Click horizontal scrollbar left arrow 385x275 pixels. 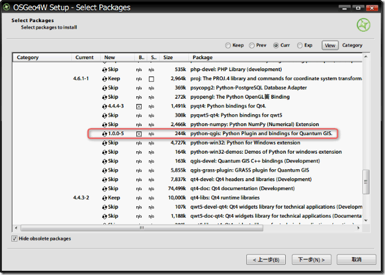pos(16,228)
